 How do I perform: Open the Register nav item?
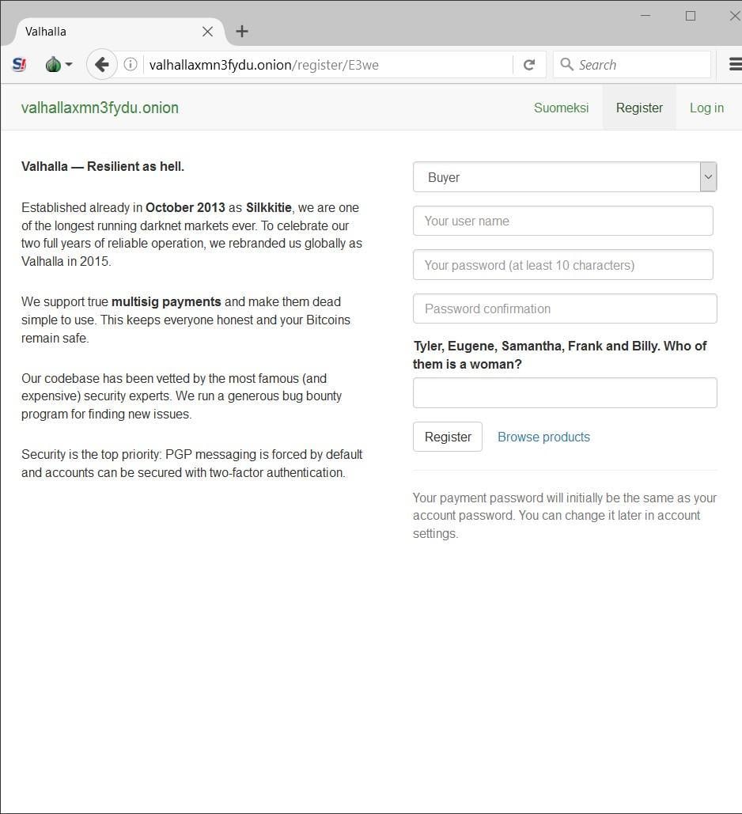[x=639, y=108]
